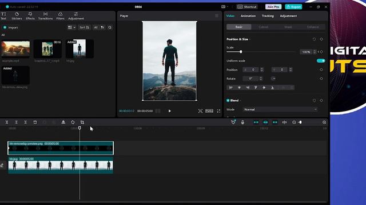The width and height of the screenshot is (366, 205).
Task: Align clip to the right
Action: pos(248,88)
